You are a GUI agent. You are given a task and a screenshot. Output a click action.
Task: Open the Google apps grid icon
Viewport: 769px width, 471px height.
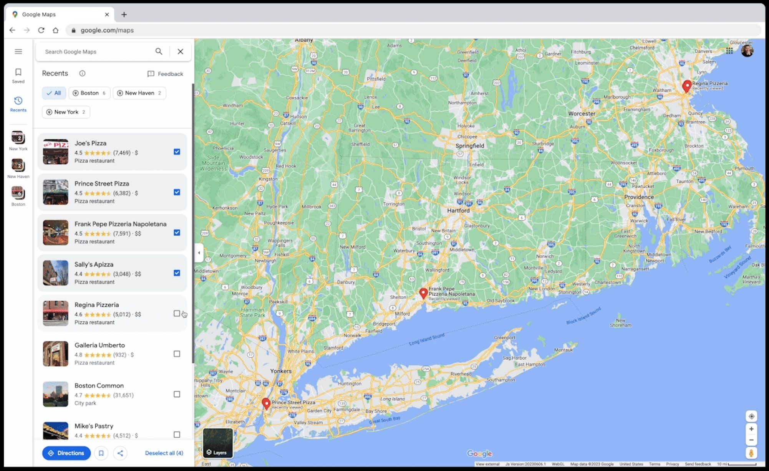coord(729,51)
